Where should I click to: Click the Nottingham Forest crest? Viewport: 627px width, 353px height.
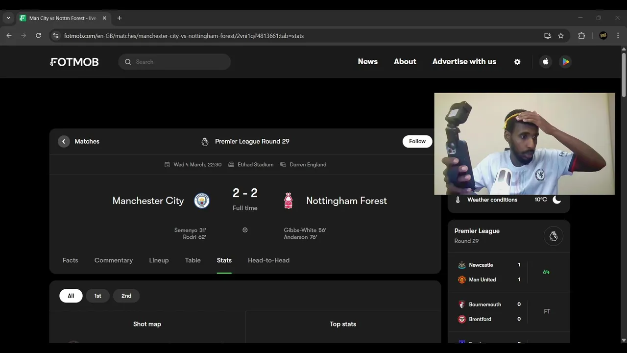[289, 201]
